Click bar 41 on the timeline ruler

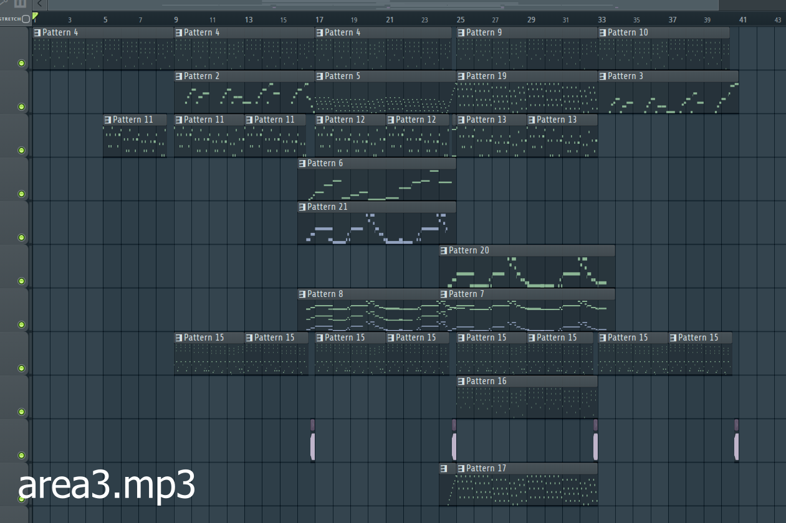[743, 19]
